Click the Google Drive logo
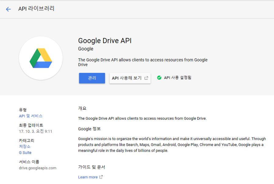 point(41,58)
